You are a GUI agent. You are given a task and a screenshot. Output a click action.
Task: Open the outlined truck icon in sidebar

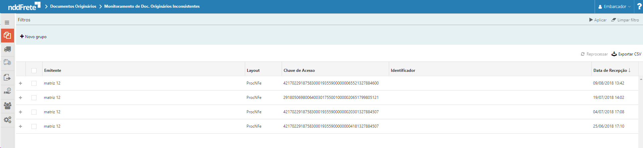[7, 62]
